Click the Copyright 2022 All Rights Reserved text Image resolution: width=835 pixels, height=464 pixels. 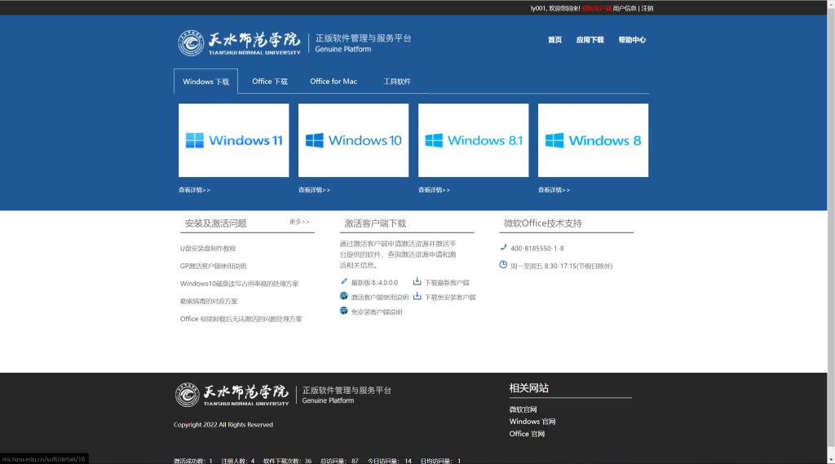(x=223, y=425)
